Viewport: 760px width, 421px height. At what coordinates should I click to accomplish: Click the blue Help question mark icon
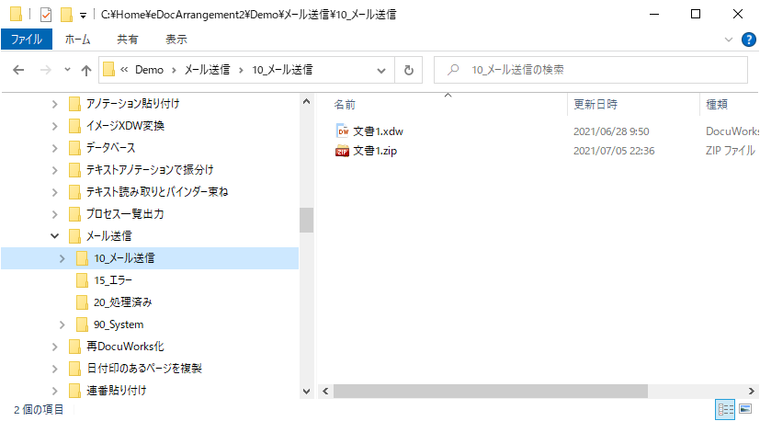tap(748, 40)
